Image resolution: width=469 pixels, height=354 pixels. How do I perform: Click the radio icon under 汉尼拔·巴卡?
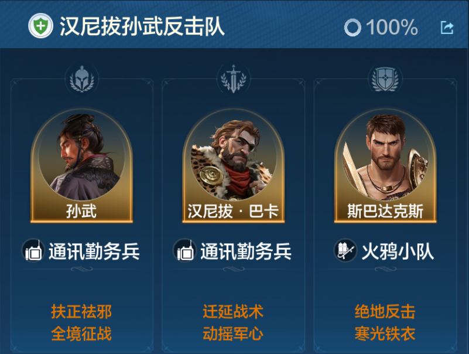point(185,250)
